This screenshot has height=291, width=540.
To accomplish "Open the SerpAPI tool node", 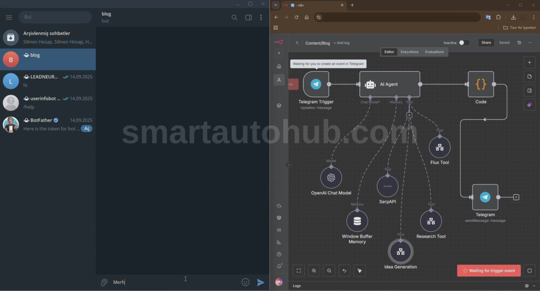I will point(388,186).
